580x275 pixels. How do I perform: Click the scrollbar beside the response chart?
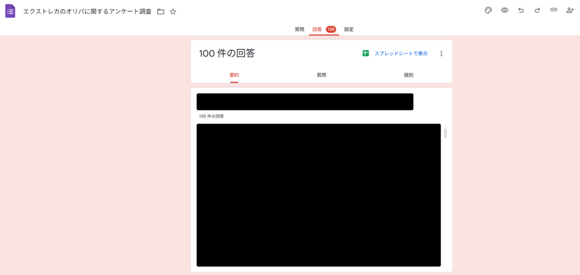click(445, 134)
